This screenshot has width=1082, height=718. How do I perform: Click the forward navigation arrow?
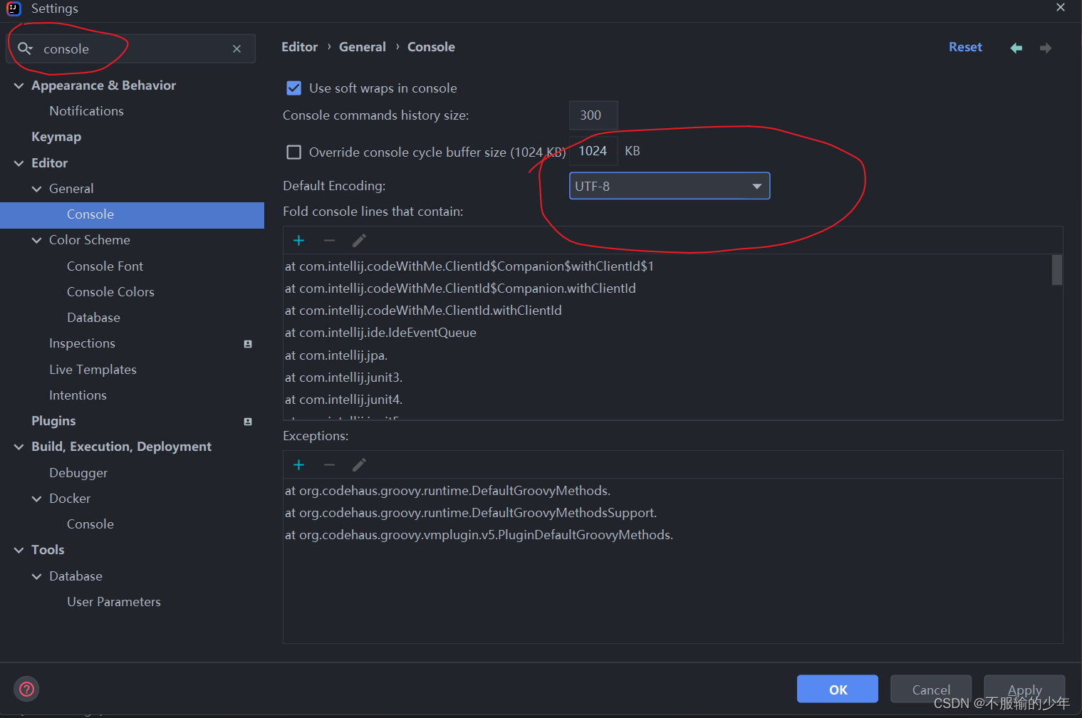click(x=1046, y=48)
